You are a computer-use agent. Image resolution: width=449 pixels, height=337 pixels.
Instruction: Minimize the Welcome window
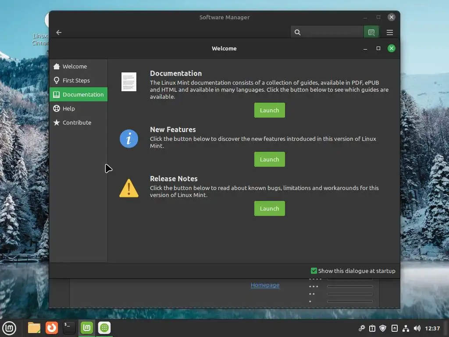pos(365,48)
